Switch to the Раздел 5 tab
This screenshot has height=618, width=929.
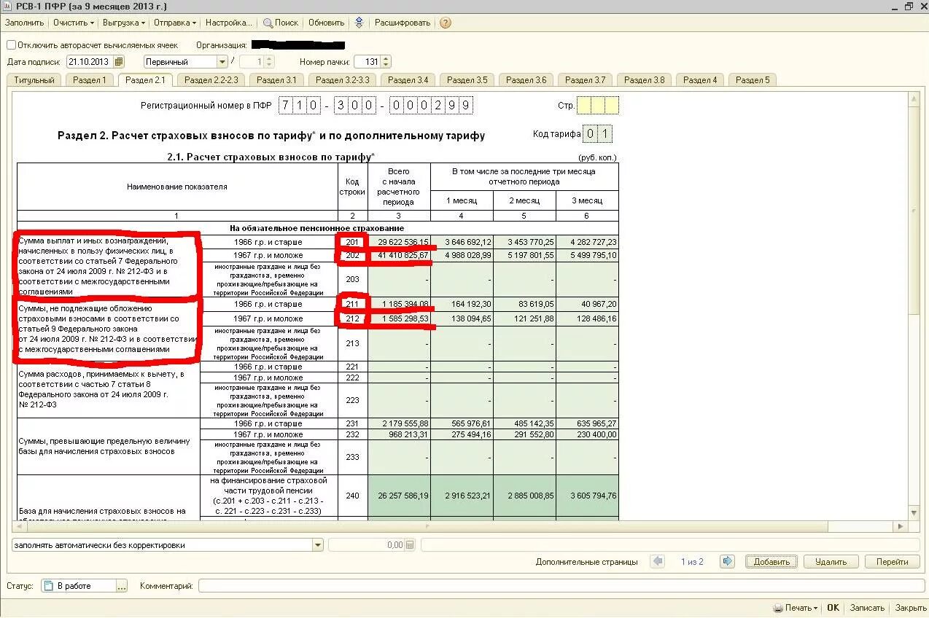[753, 80]
